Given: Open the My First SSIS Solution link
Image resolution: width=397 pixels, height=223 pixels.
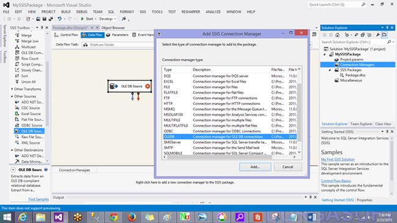Looking at the screenshot, I should pos(338,160).
